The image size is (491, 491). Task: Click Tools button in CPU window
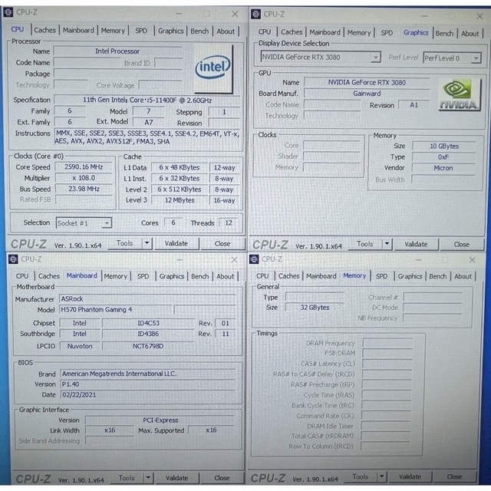[x=125, y=243]
